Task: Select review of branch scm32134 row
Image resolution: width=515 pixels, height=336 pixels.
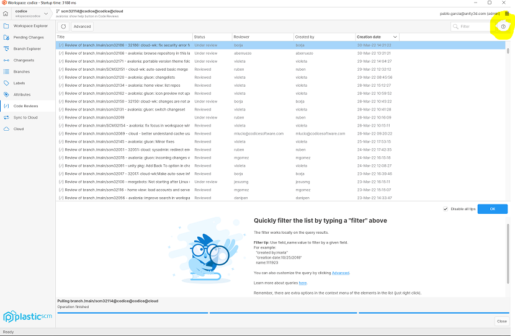Action: (280, 86)
